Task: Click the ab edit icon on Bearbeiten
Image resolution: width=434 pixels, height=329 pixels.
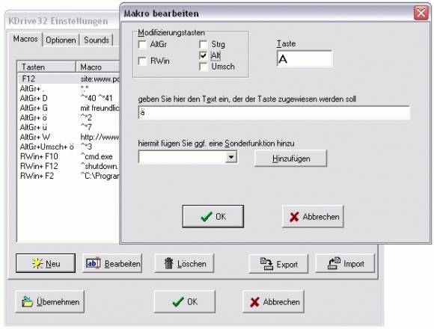Action: point(93,263)
